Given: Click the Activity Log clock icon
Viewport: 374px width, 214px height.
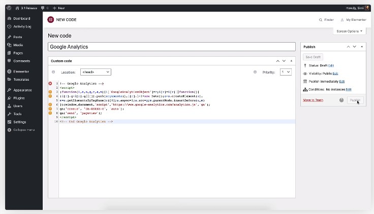Looking at the screenshot, I should click(9, 26).
